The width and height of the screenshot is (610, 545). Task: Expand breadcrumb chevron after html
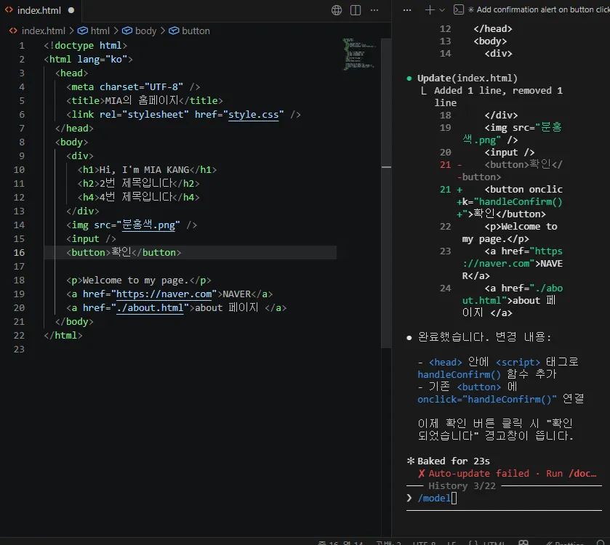click(116, 31)
